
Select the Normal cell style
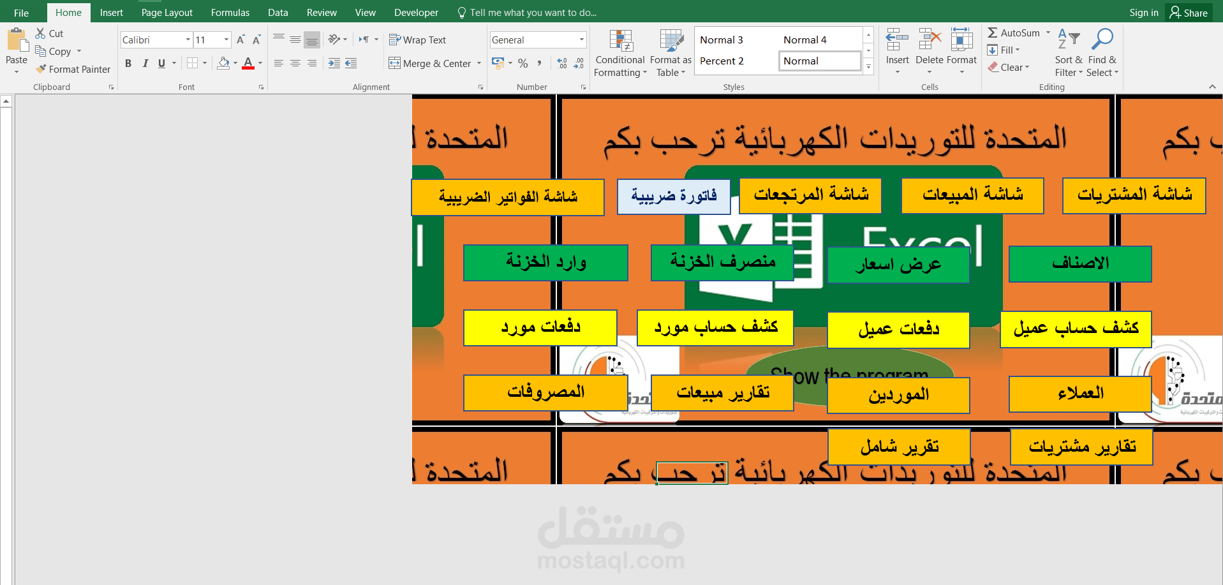coord(820,61)
